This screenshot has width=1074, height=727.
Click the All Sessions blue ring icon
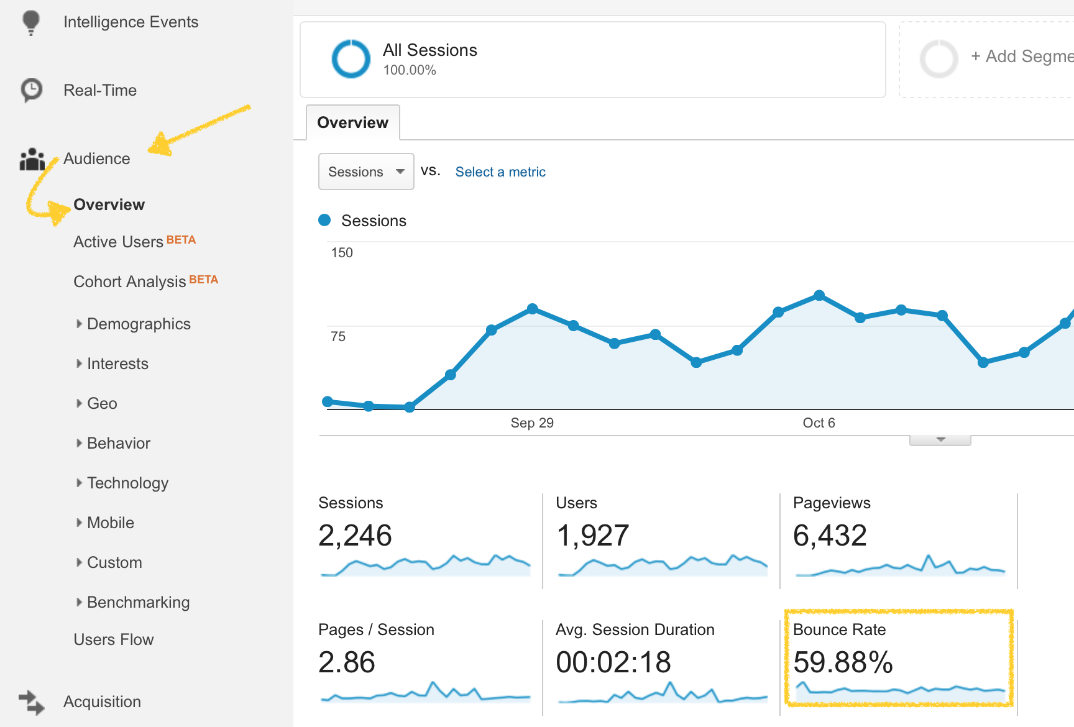point(351,59)
